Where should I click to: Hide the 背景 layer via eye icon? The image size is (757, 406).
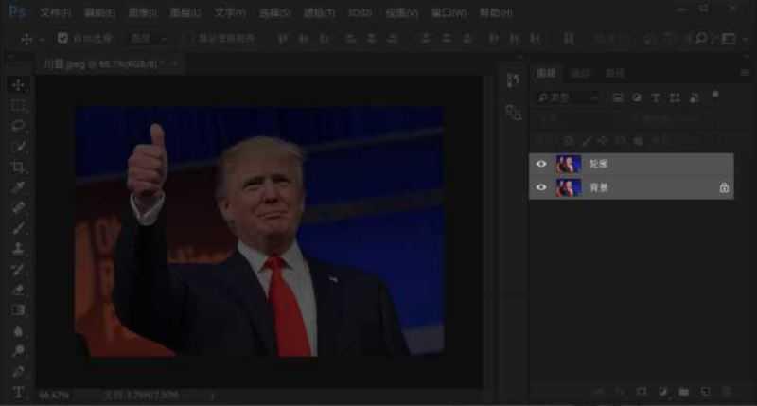pos(541,187)
